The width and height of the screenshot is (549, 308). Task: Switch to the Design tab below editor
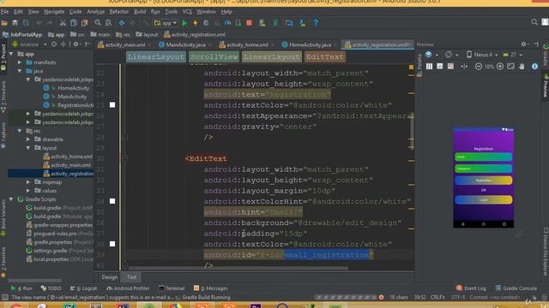pyautogui.click(x=110, y=277)
